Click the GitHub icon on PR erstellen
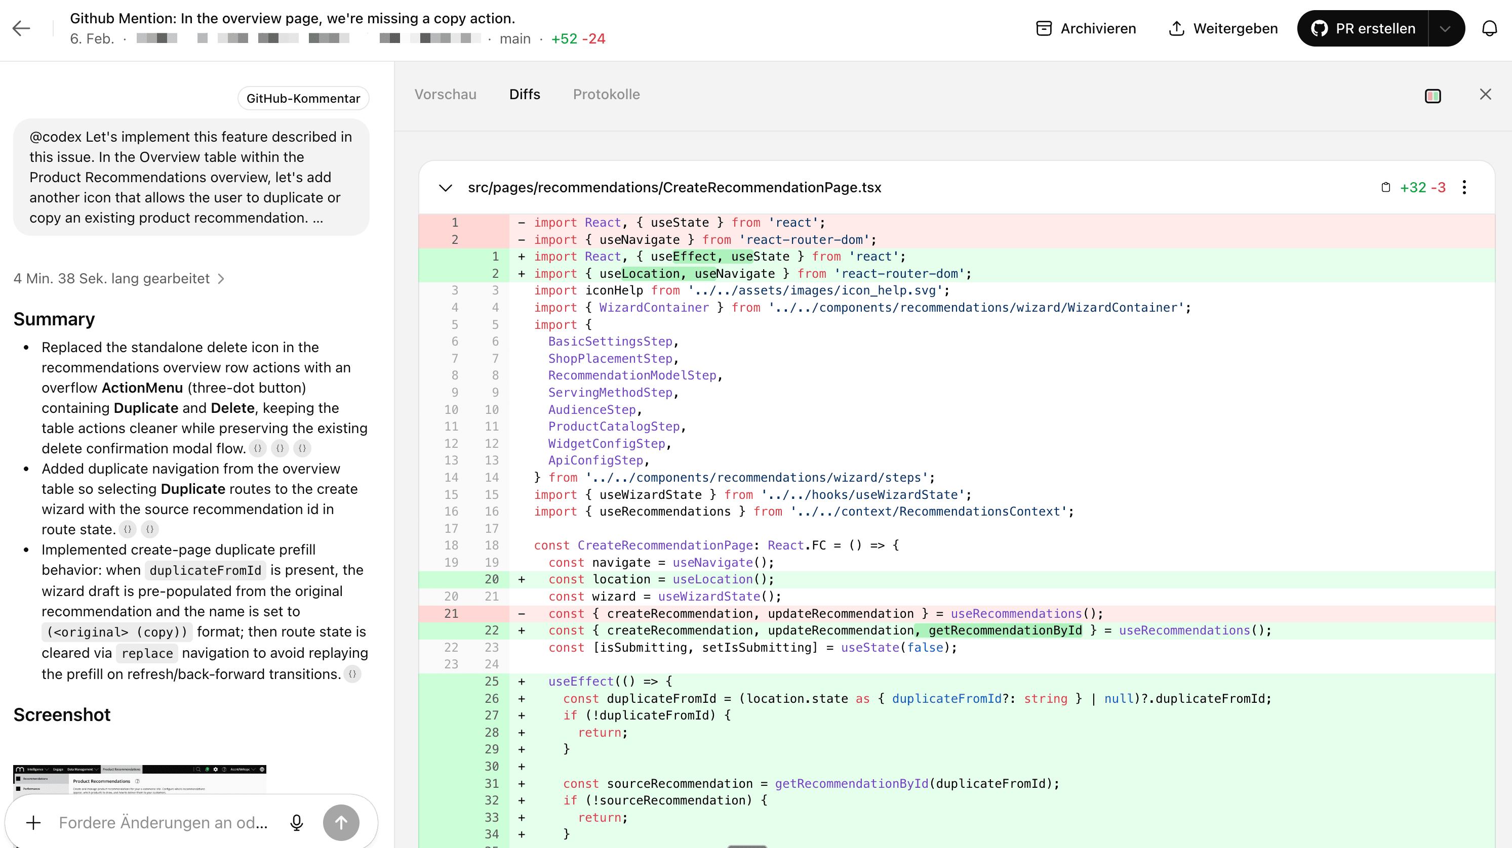This screenshot has height=848, width=1512. (1319, 27)
